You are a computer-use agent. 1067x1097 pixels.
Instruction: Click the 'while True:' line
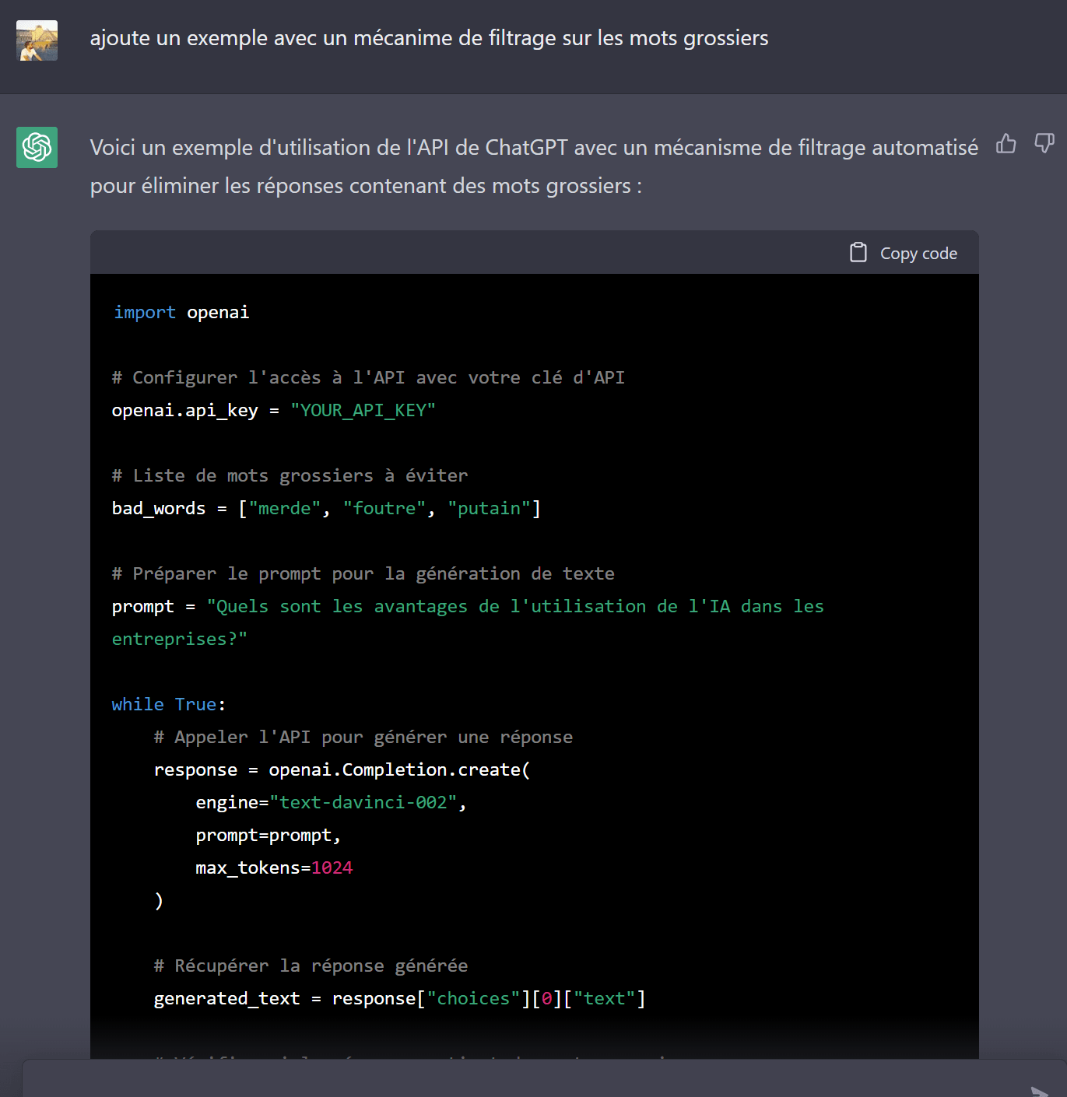coord(169,705)
